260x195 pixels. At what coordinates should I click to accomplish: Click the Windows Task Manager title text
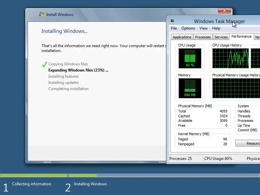point(220,21)
